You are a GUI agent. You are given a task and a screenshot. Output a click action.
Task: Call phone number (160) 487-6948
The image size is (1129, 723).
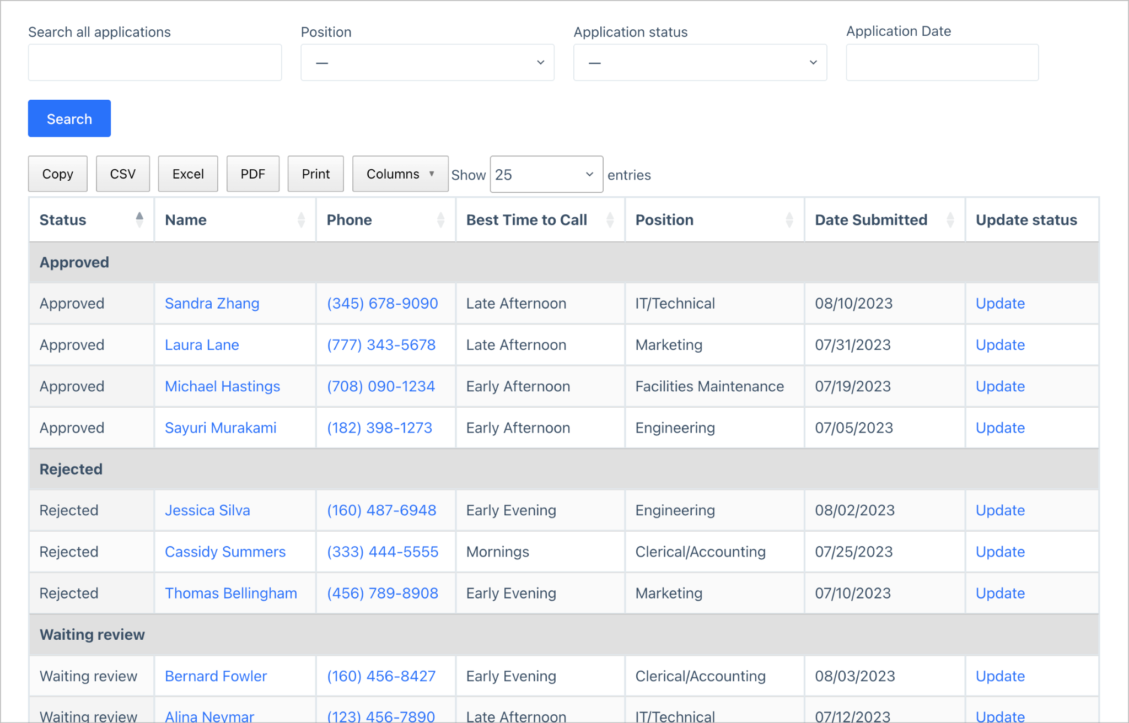[x=381, y=510]
